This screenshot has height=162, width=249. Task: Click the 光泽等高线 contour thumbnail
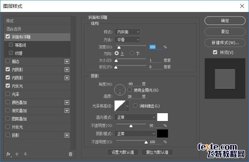click(120, 106)
